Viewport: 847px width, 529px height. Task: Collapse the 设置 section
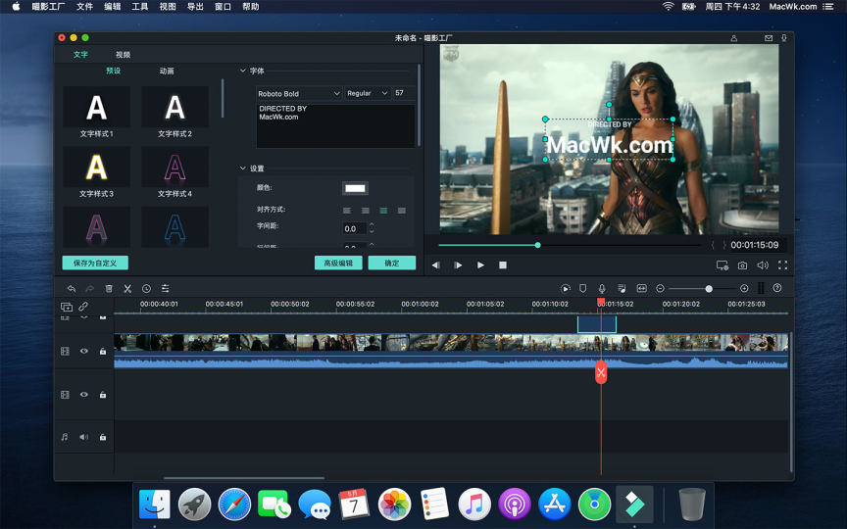click(x=242, y=168)
